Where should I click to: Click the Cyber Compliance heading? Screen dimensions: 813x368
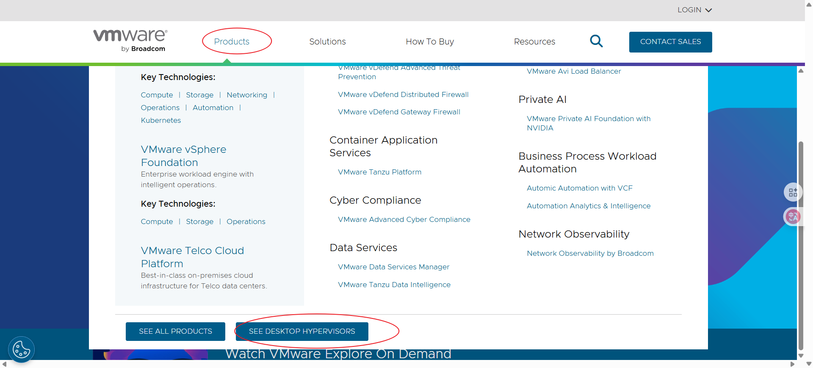pos(375,200)
